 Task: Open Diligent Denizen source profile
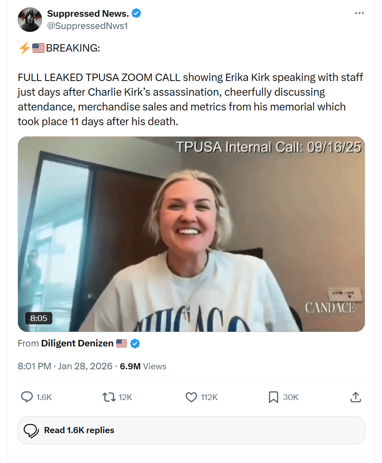pos(77,343)
